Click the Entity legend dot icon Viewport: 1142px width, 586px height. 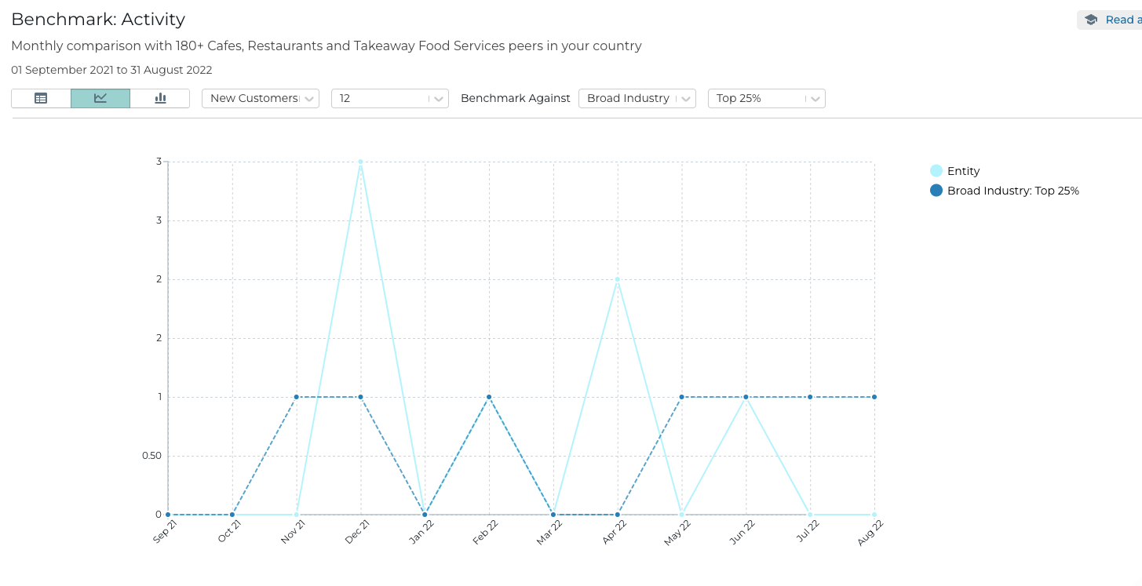(x=935, y=170)
